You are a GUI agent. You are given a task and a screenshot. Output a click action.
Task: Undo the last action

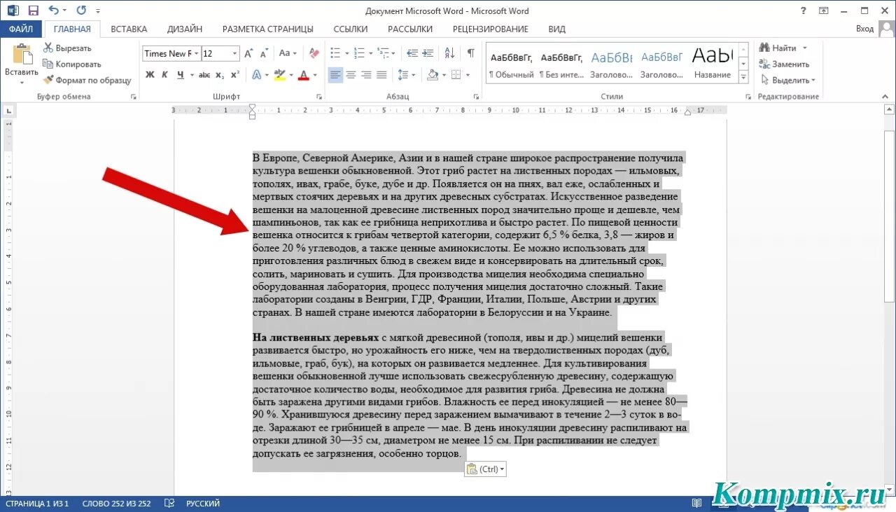tap(53, 11)
